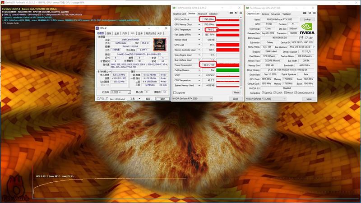Image resolution: width=361 pixels, height=203 pixels.
Task: Click the FurMark title bar app icon
Action: [x=3, y=2]
